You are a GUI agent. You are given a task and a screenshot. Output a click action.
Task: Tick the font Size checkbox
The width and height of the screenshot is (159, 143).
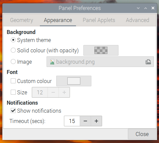(13, 92)
